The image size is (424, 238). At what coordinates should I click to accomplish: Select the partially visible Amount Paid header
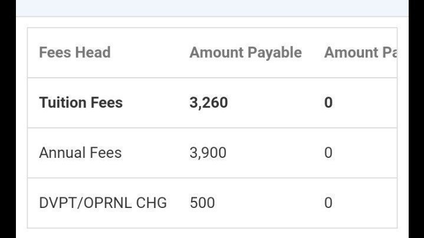point(361,52)
